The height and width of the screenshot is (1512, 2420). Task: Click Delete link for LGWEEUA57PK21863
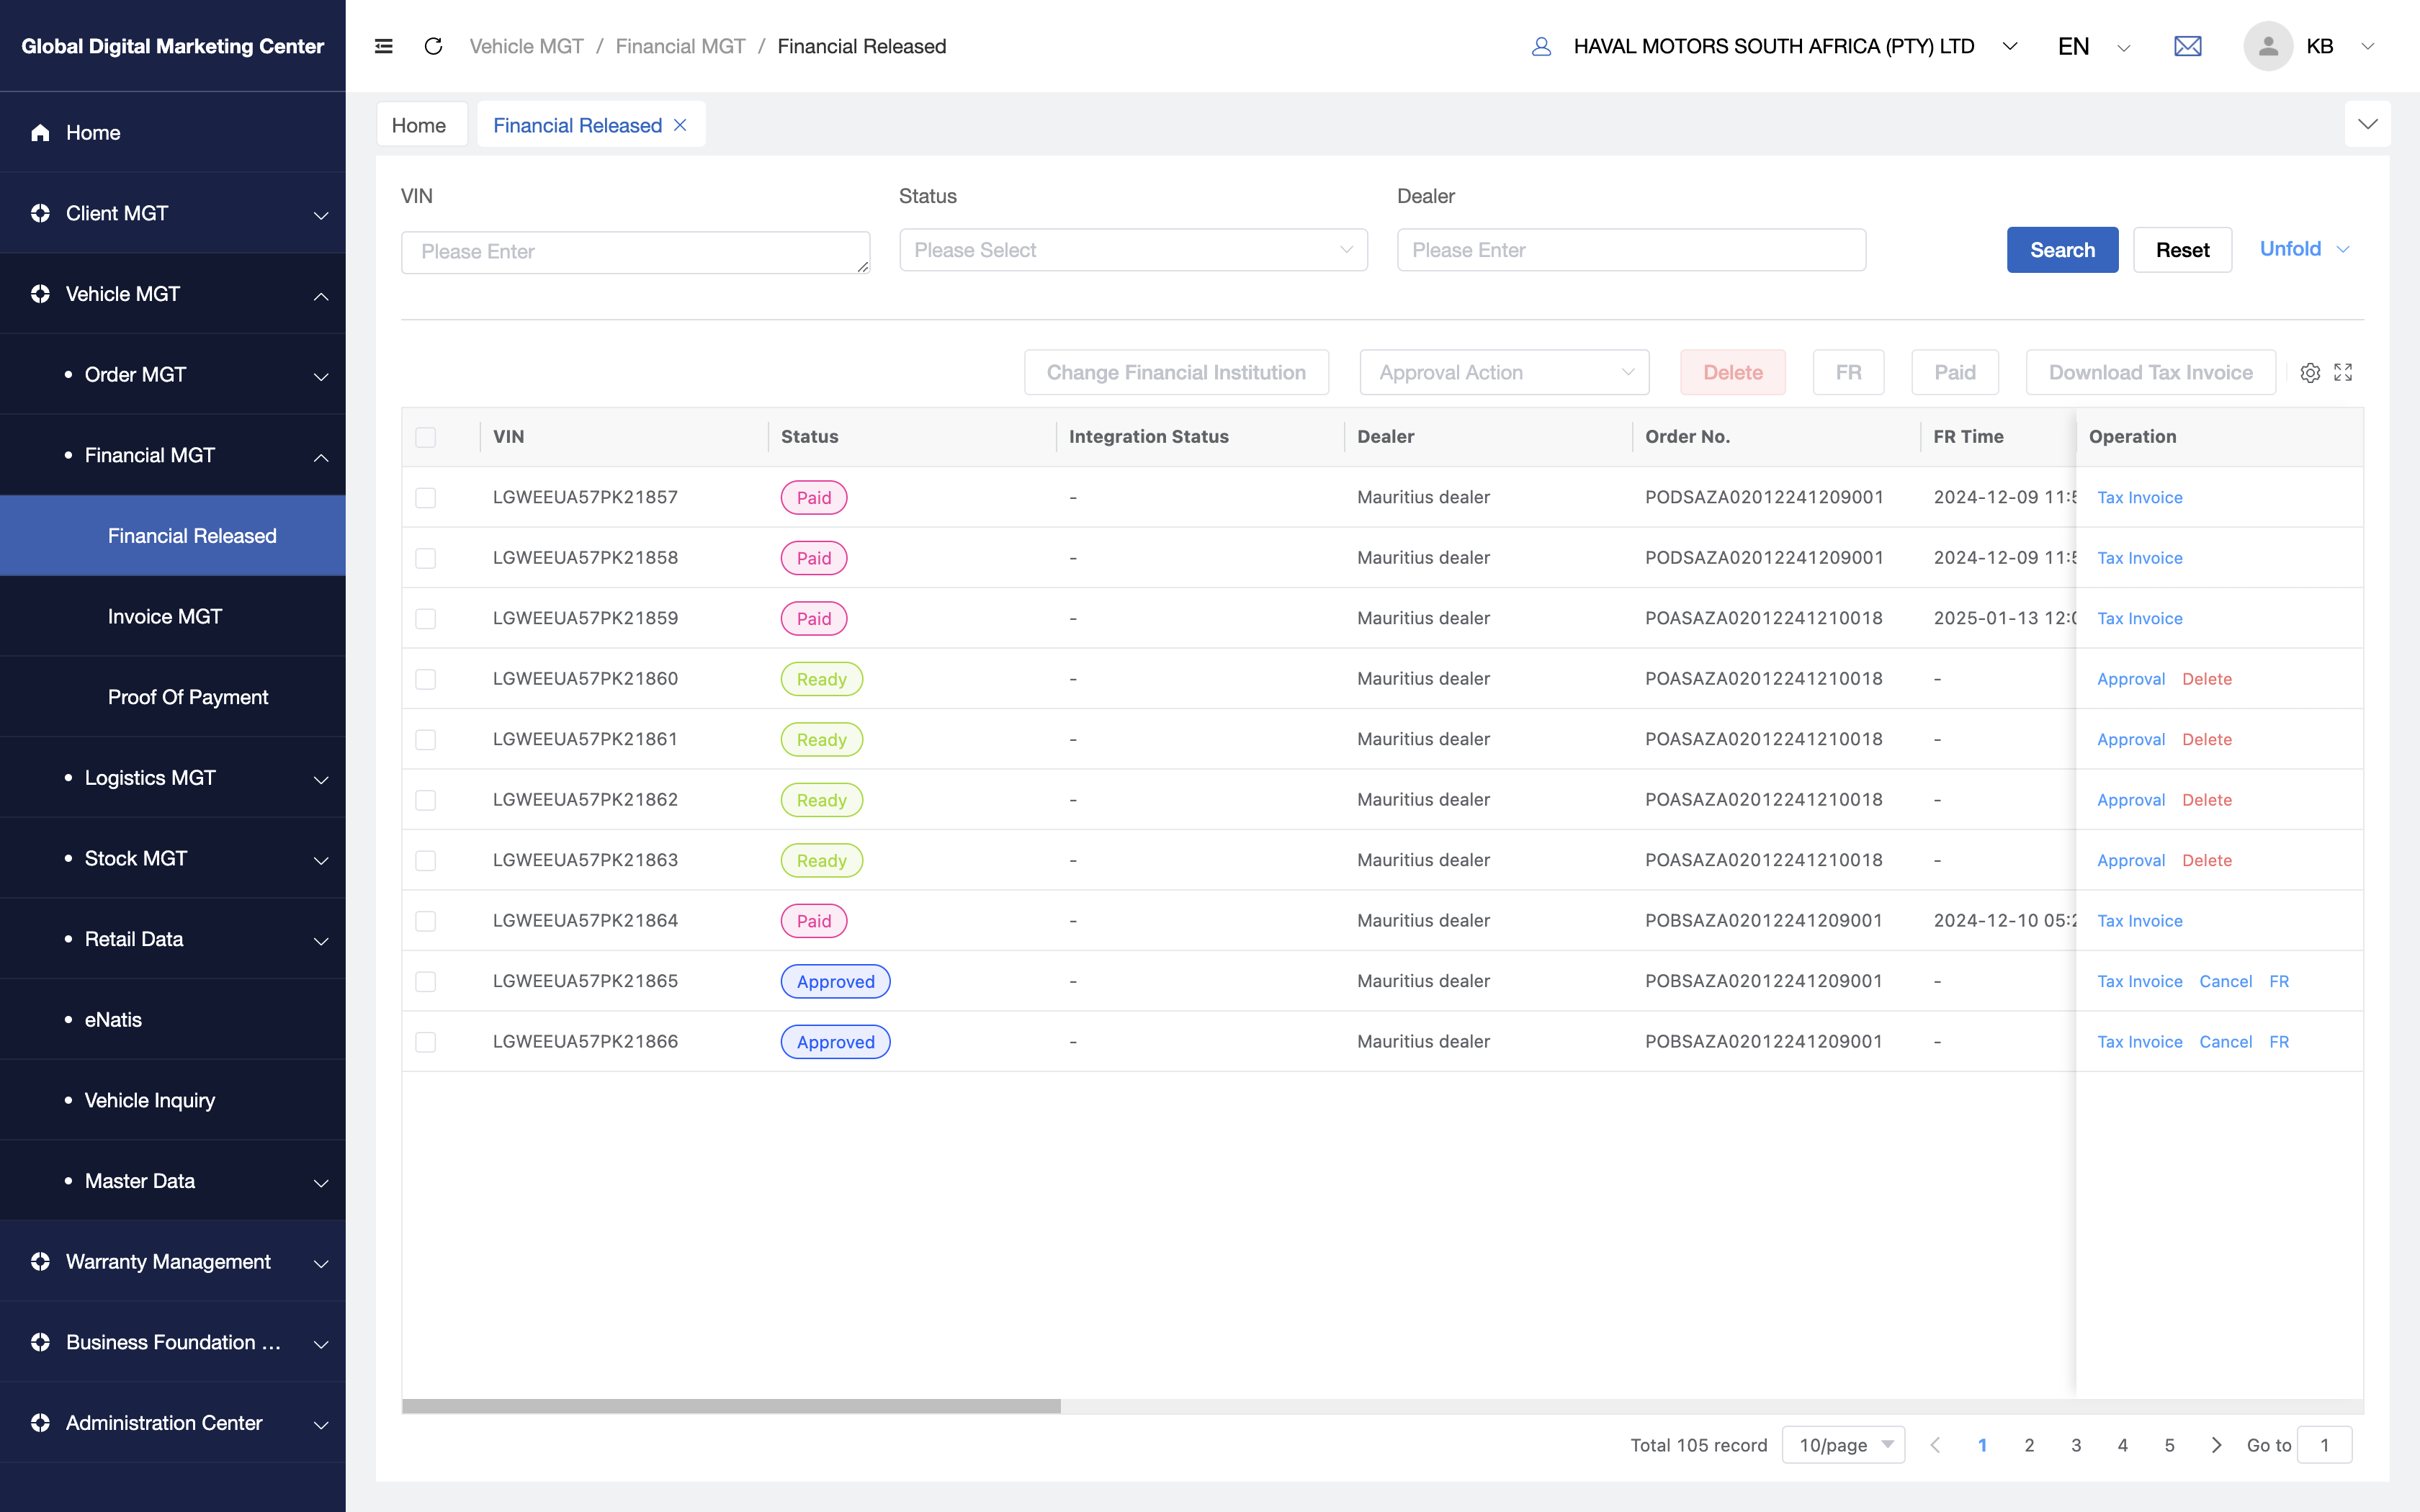(x=2206, y=860)
